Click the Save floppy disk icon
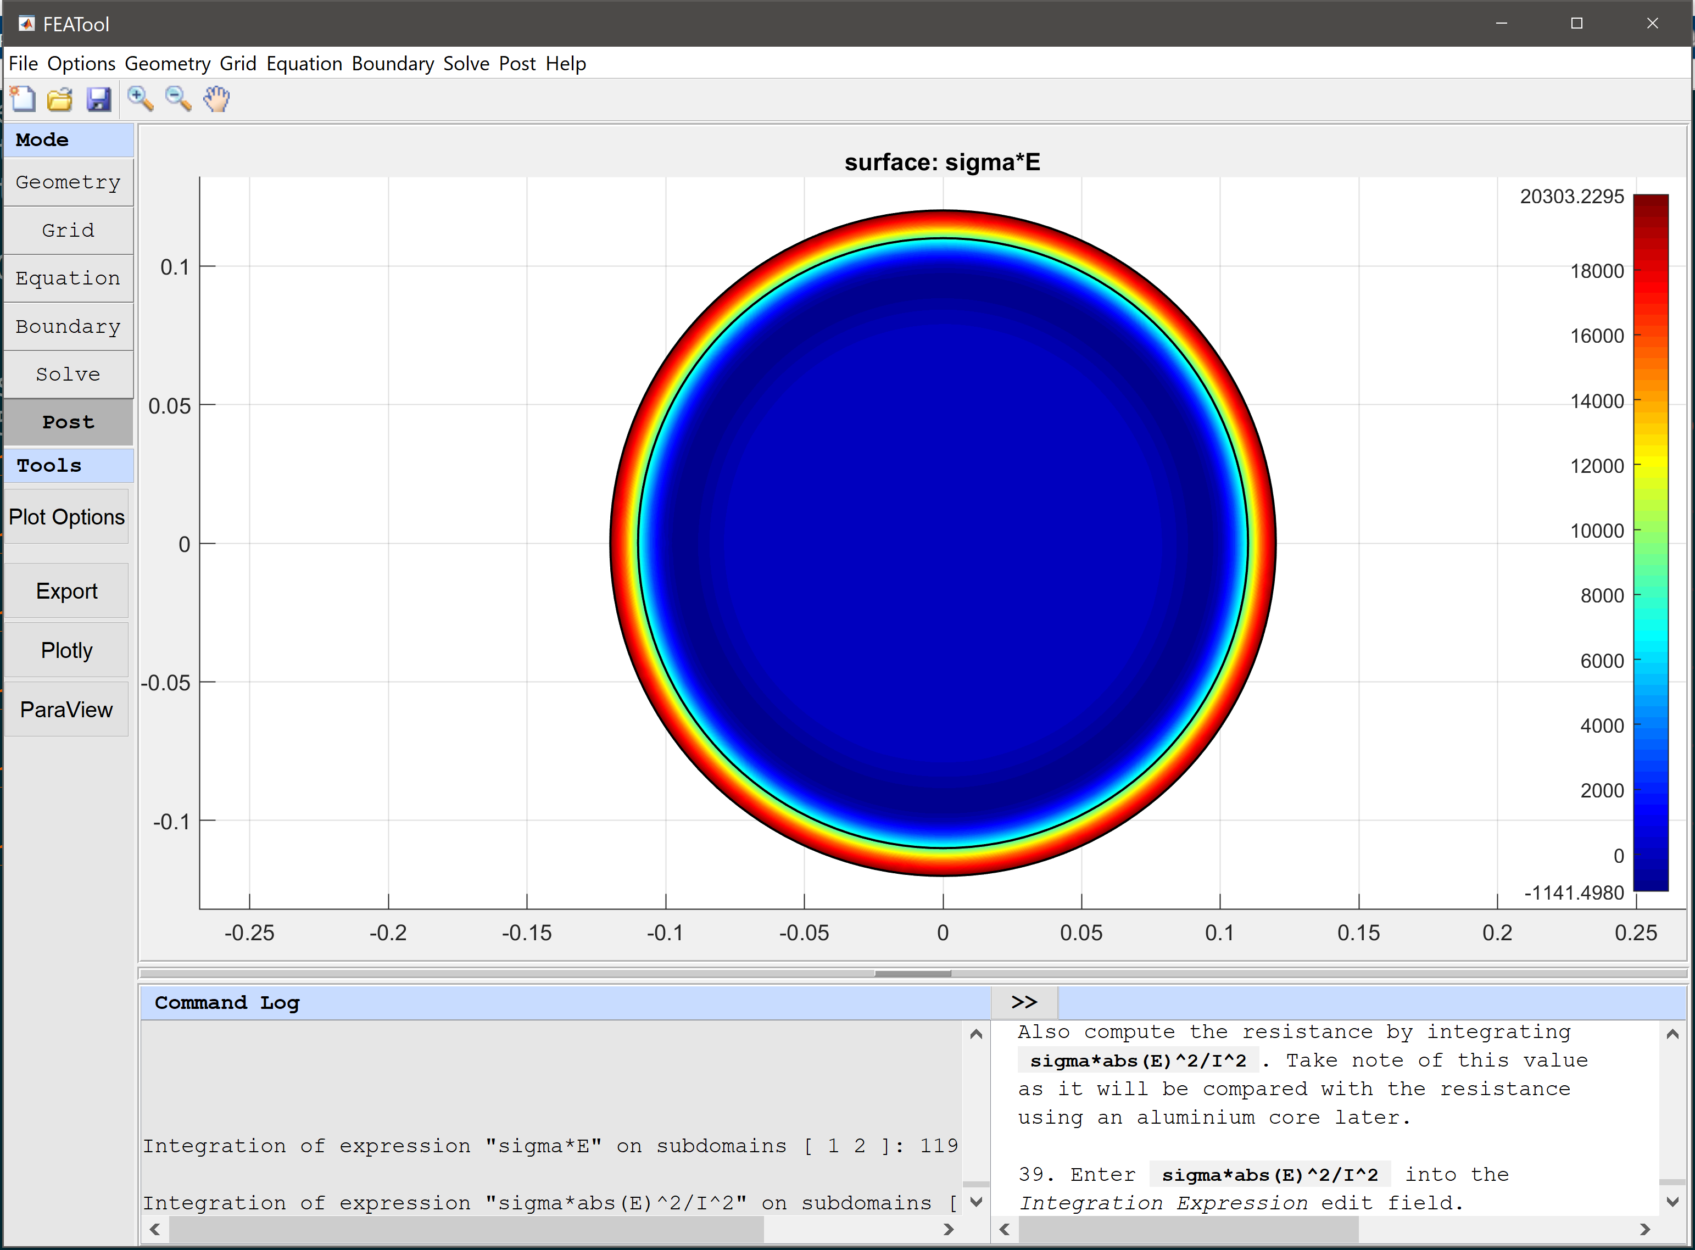Screen dimensions: 1695x1250 (98, 98)
